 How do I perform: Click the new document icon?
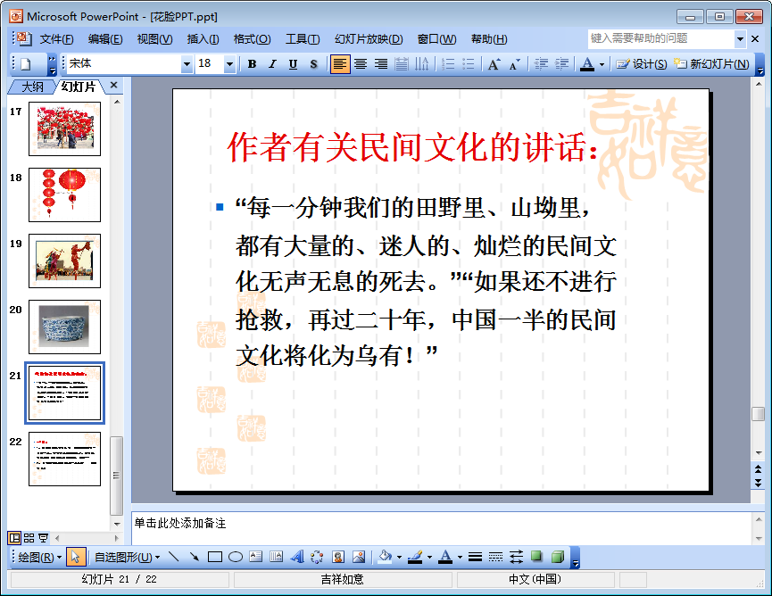click(26, 64)
